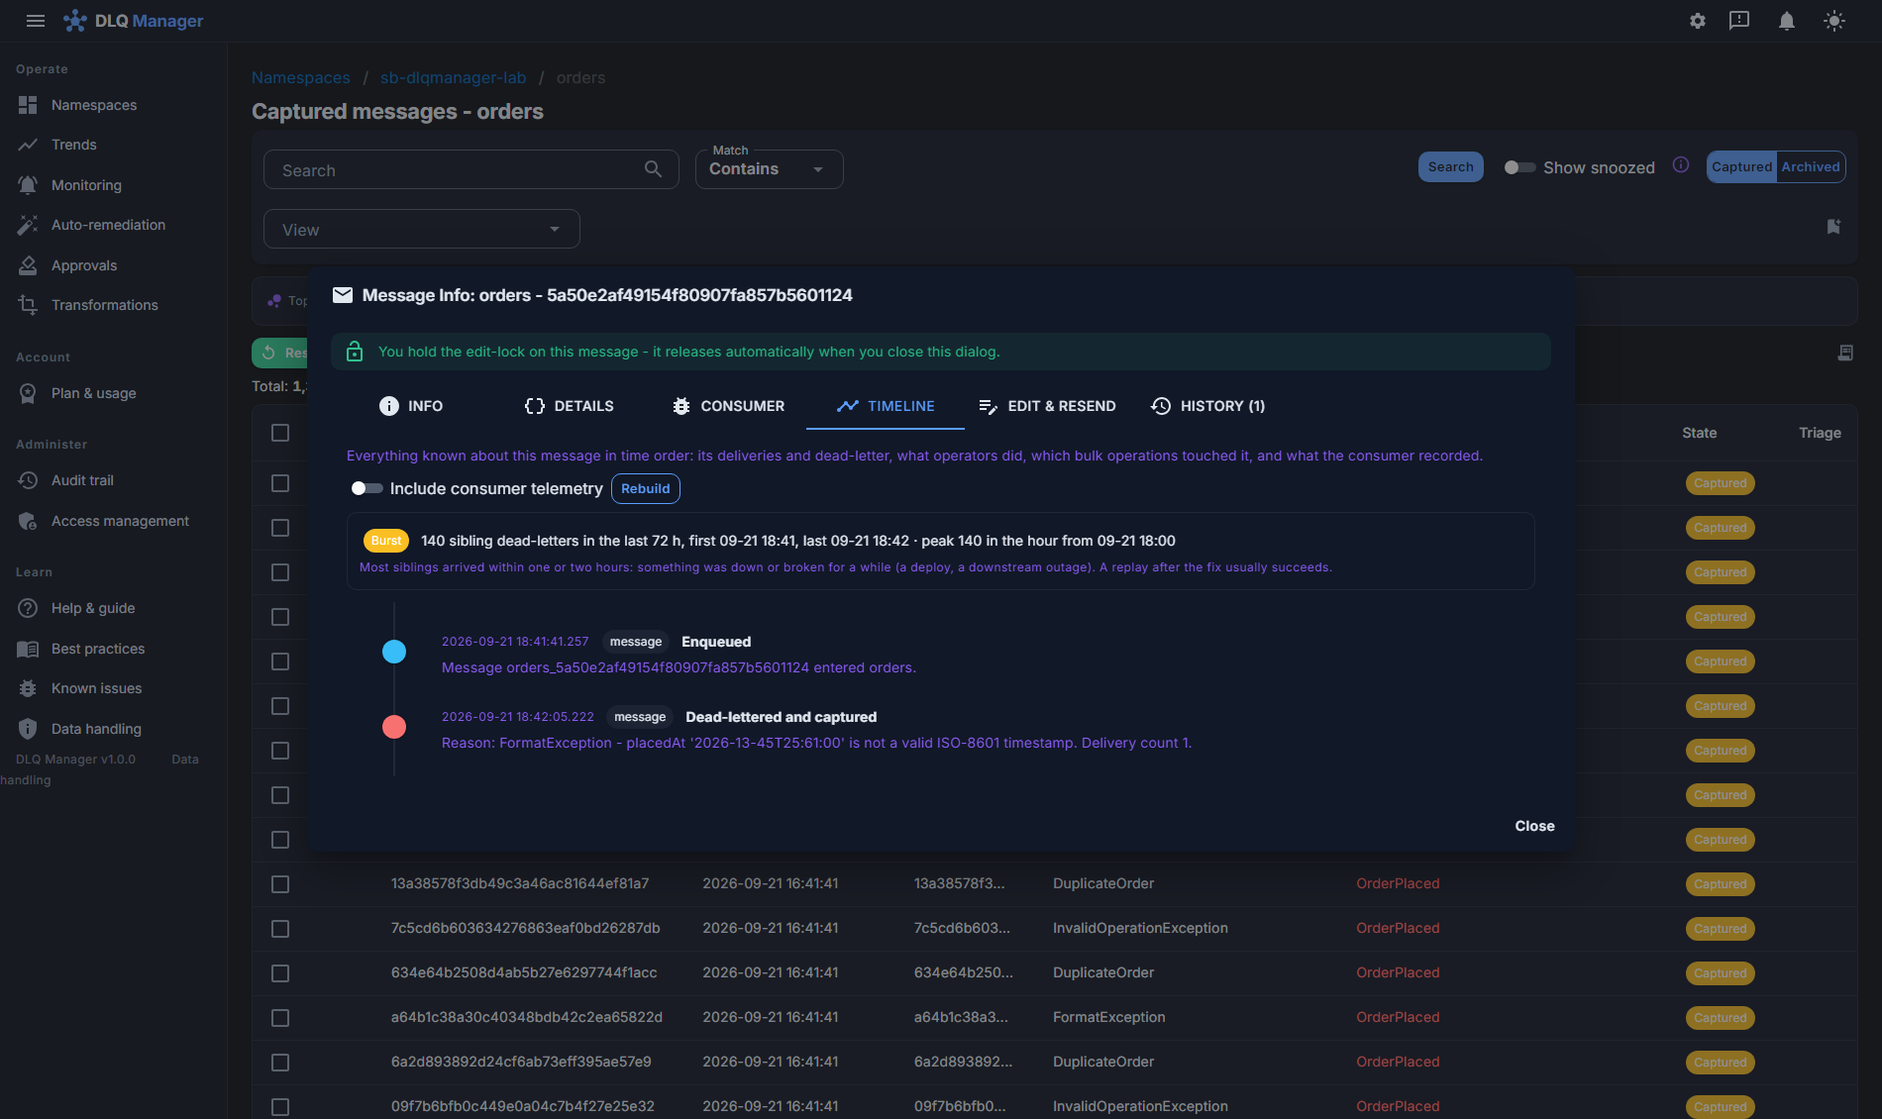The width and height of the screenshot is (1882, 1119).
Task: Open the EDIT & RESEND tab
Action: [1047, 406]
